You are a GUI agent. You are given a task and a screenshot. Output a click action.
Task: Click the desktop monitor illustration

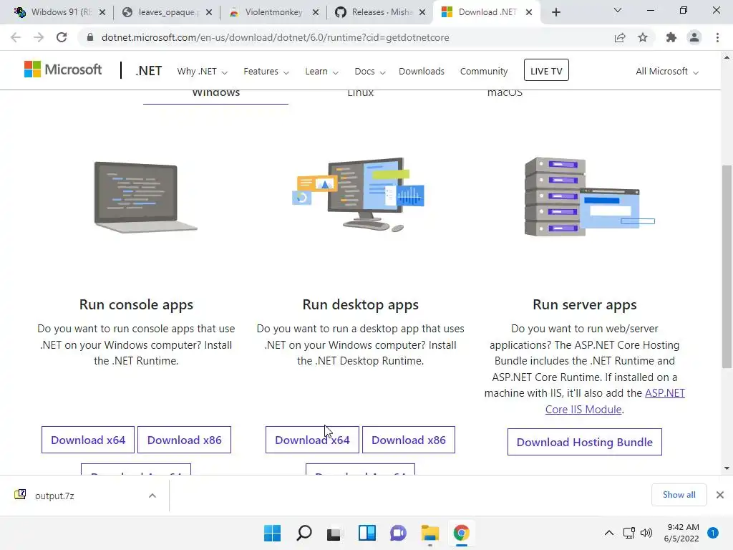359,195
